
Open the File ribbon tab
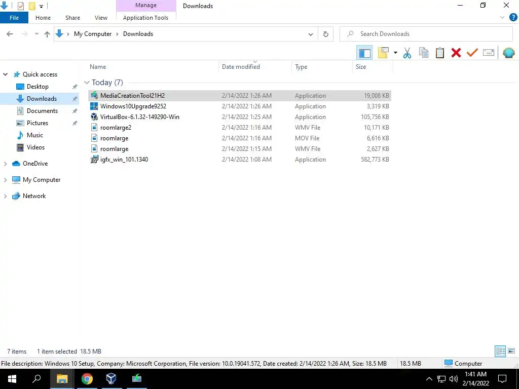coord(14,18)
